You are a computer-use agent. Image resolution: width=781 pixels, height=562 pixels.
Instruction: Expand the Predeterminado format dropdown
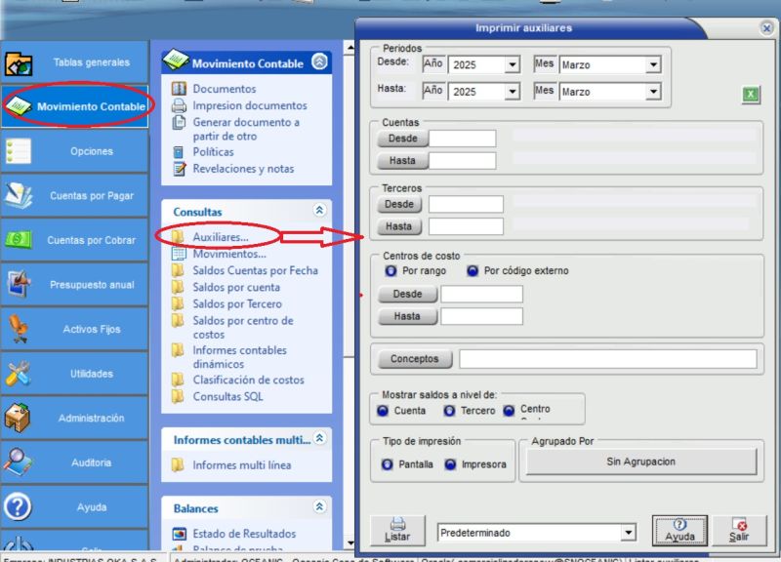(628, 534)
